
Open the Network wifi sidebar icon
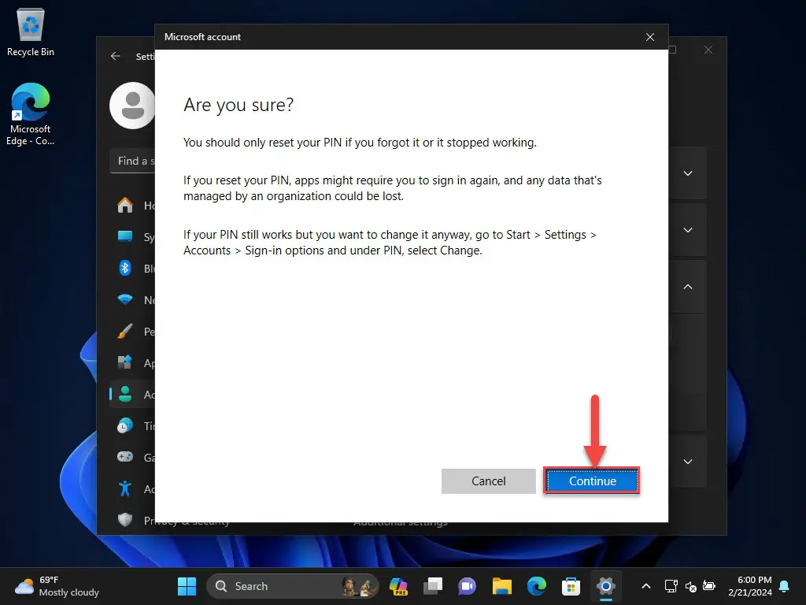[x=125, y=299]
